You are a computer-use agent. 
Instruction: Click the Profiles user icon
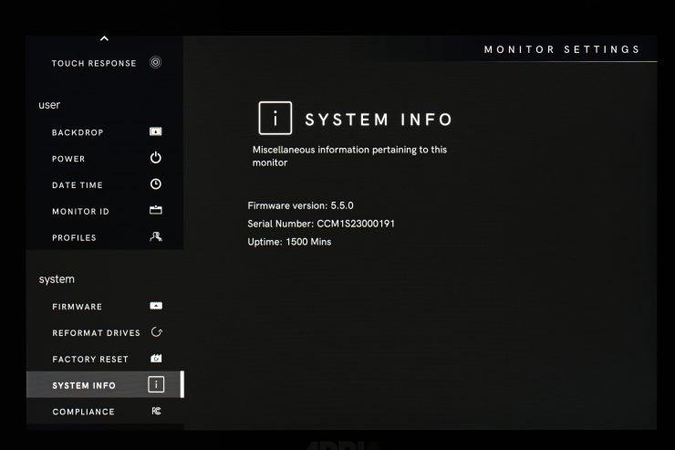pyautogui.click(x=155, y=237)
